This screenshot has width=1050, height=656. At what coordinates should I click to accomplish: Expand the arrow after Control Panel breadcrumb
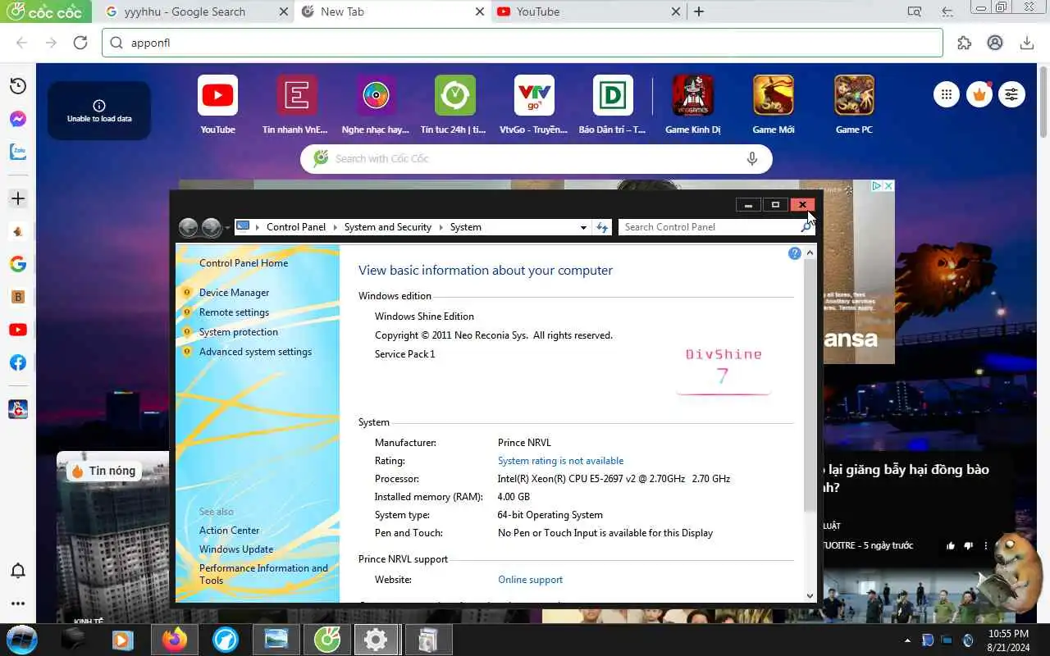click(x=335, y=227)
